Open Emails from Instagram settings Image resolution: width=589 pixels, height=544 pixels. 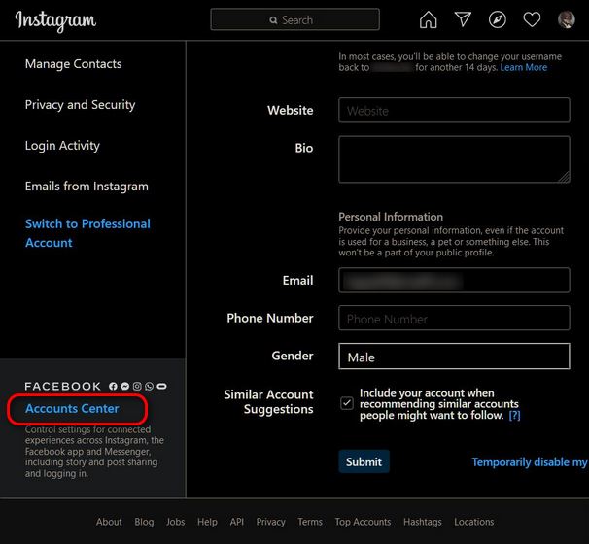(87, 187)
